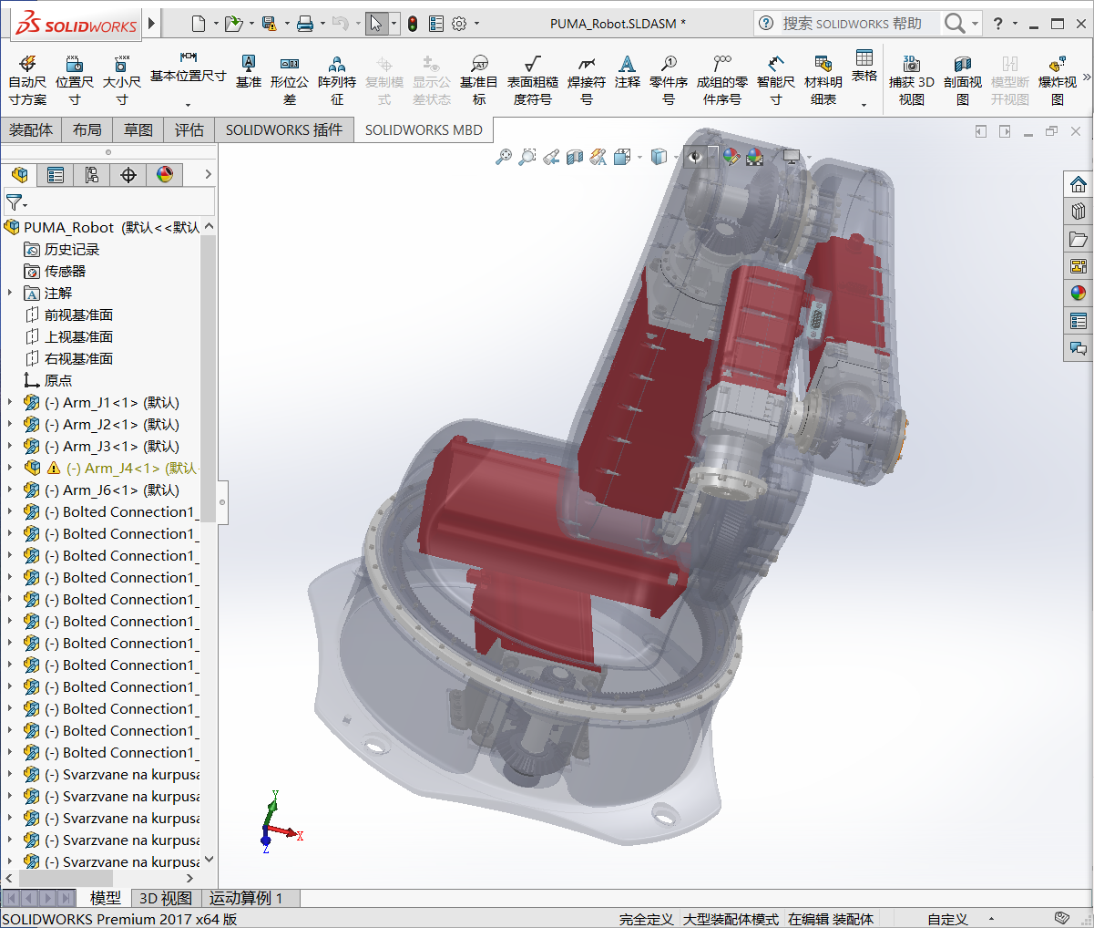The width and height of the screenshot is (1094, 928).
Task: Select 前视基准面 plane in tree
Action: coord(78,314)
